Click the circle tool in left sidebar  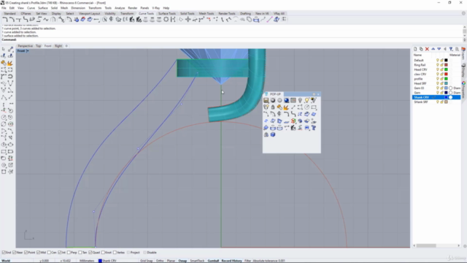click(4, 118)
